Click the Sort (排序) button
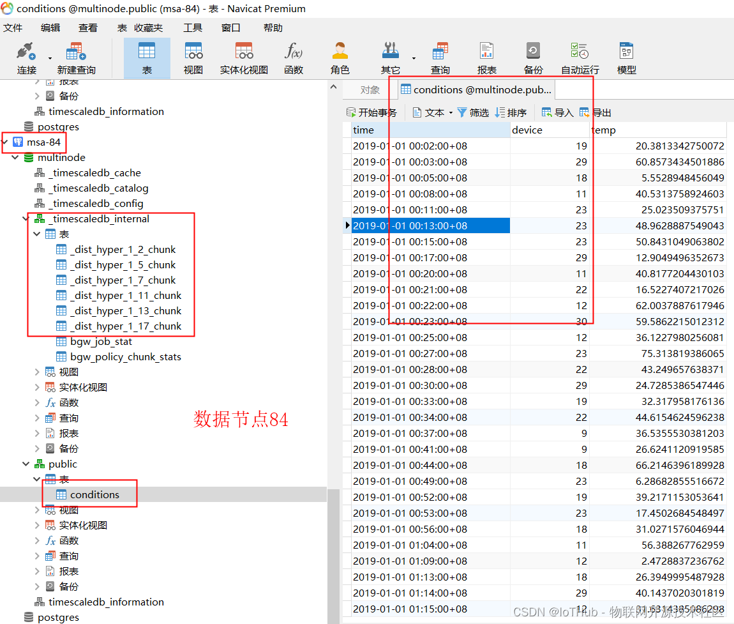Screen dimensions: 734x624 (511, 112)
